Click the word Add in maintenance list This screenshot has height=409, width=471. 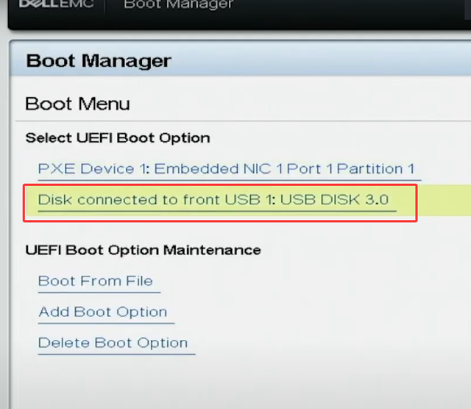point(54,312)
